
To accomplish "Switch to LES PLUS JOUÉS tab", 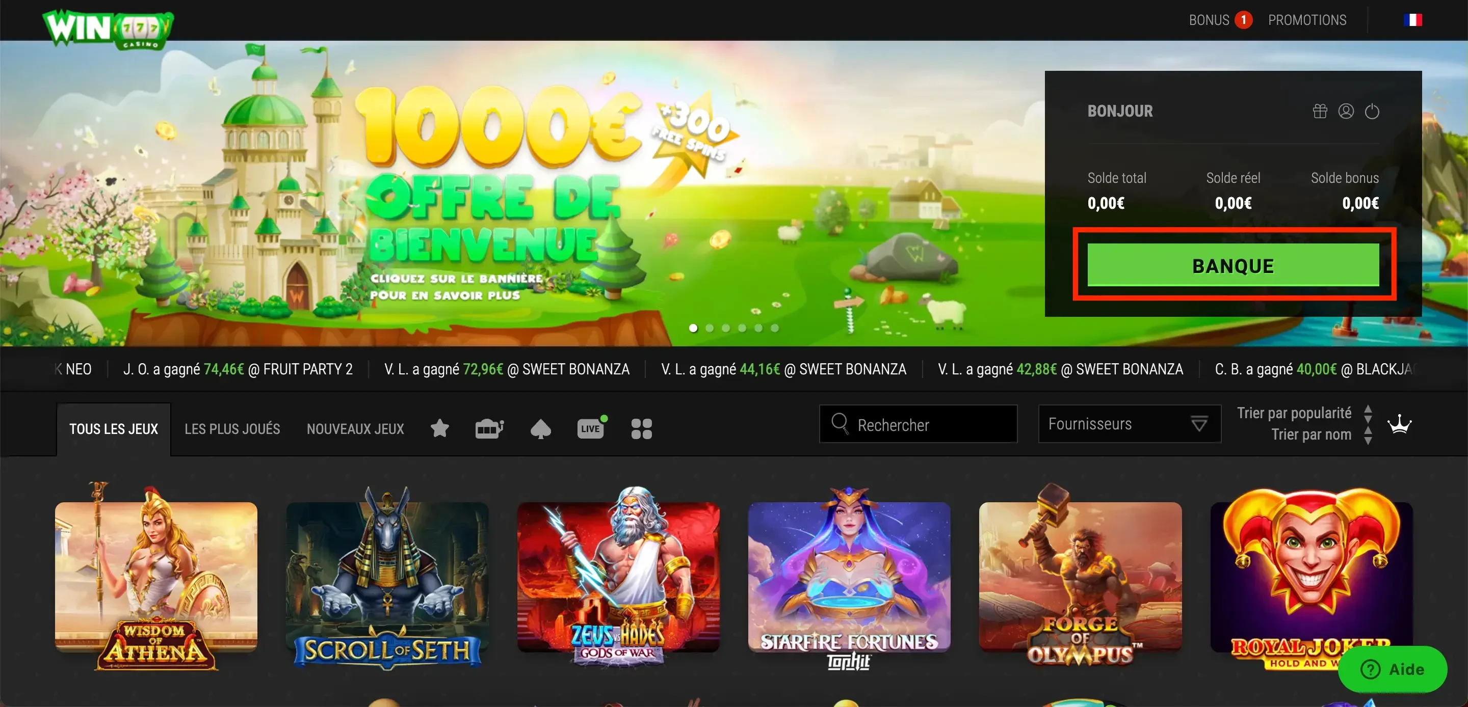I will click(x=232, y=429).
